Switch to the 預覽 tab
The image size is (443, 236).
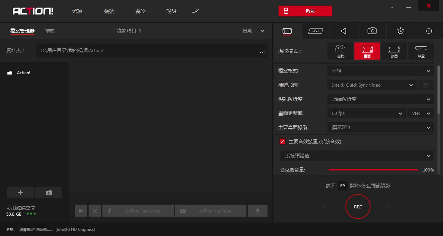(x=50, y=31)
